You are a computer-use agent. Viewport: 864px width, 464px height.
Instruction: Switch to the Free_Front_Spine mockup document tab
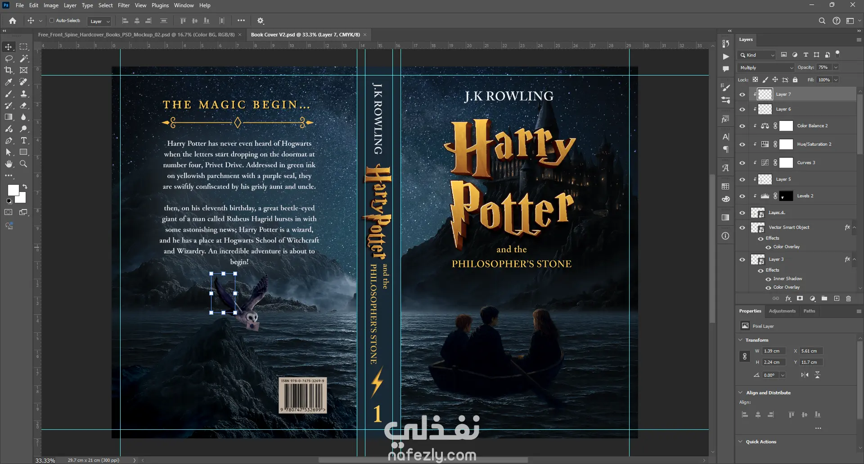(136, 35)
